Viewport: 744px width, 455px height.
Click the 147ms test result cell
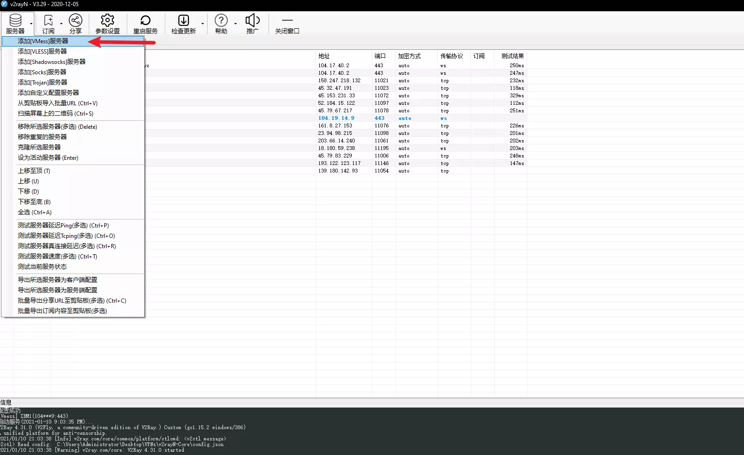click(x=517, y=164)
